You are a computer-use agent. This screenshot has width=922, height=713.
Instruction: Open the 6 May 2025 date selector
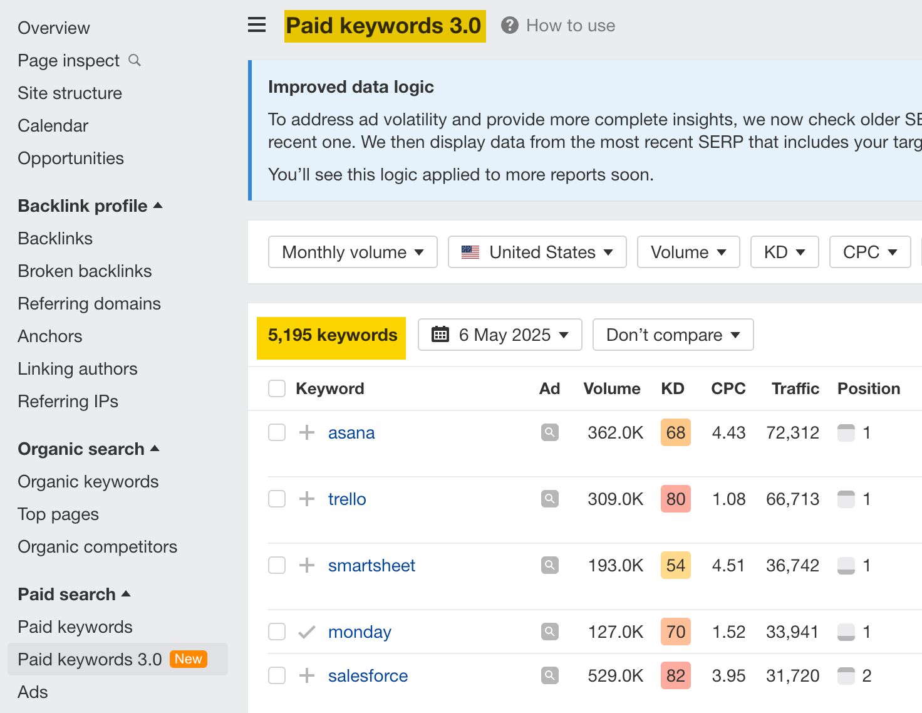499,335
